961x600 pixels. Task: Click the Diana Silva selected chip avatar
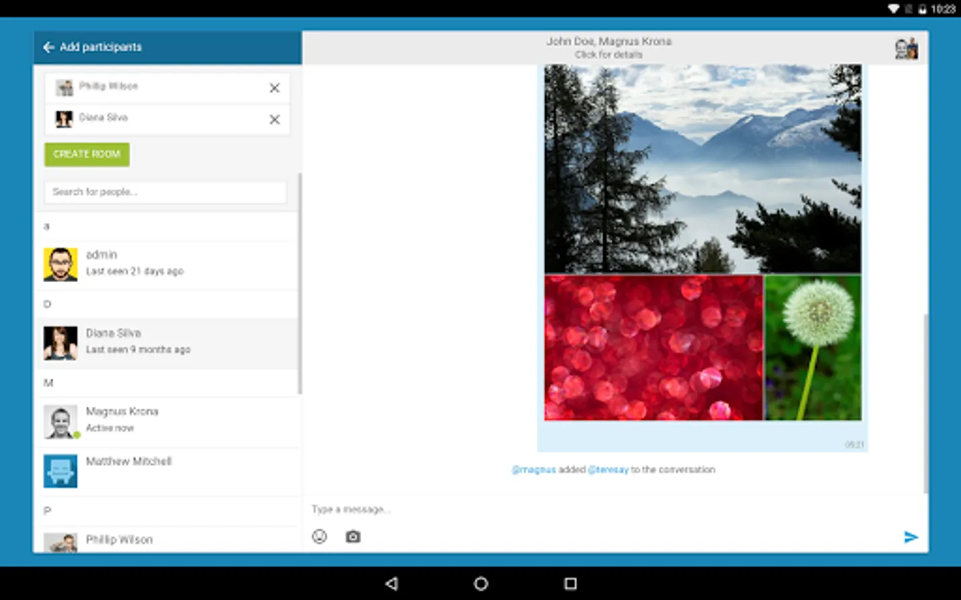click(65, 119)
